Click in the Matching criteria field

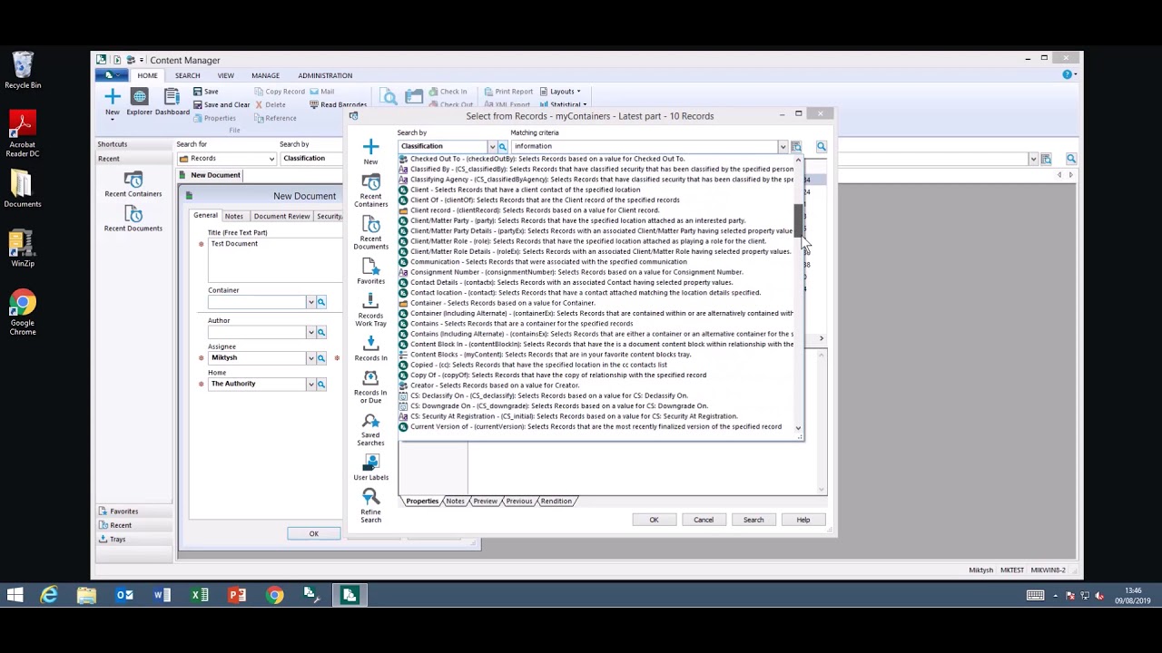[645, 146]
